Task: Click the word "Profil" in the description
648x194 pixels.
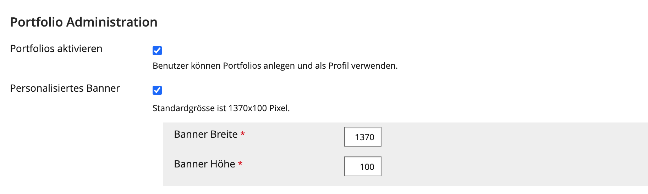Action: coord(339,66)
